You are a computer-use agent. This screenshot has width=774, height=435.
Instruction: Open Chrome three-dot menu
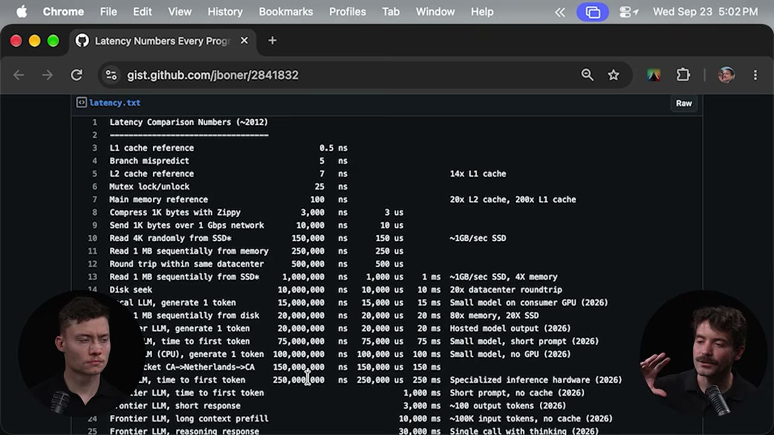coord(755,75)
